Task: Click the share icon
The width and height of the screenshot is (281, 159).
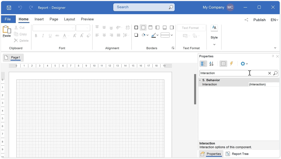Action: coord(247,20)
